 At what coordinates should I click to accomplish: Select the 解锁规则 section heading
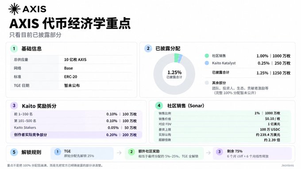pos(31,152)
